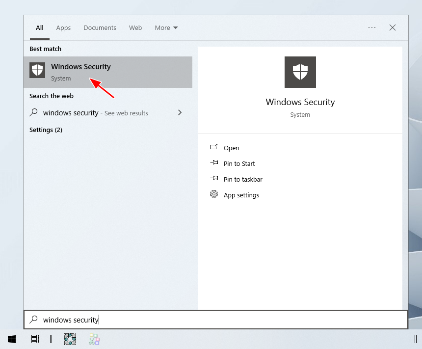Switch to the Apps tab
This screenshot has height=349, width=422.
[63, 28]
